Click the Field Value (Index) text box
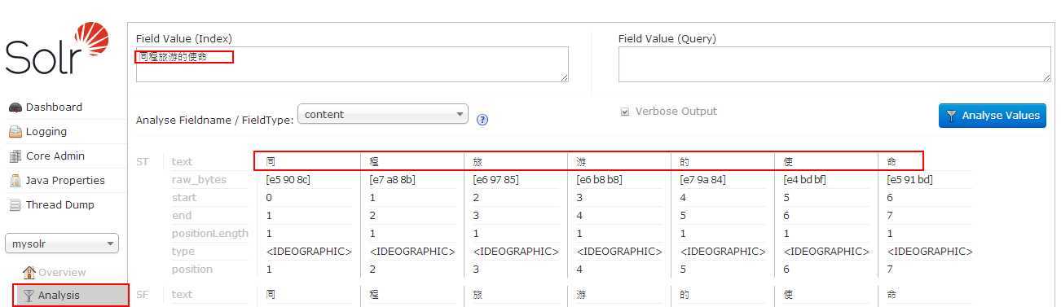This screenshot has width=1061, height=307. click(352, 64)
